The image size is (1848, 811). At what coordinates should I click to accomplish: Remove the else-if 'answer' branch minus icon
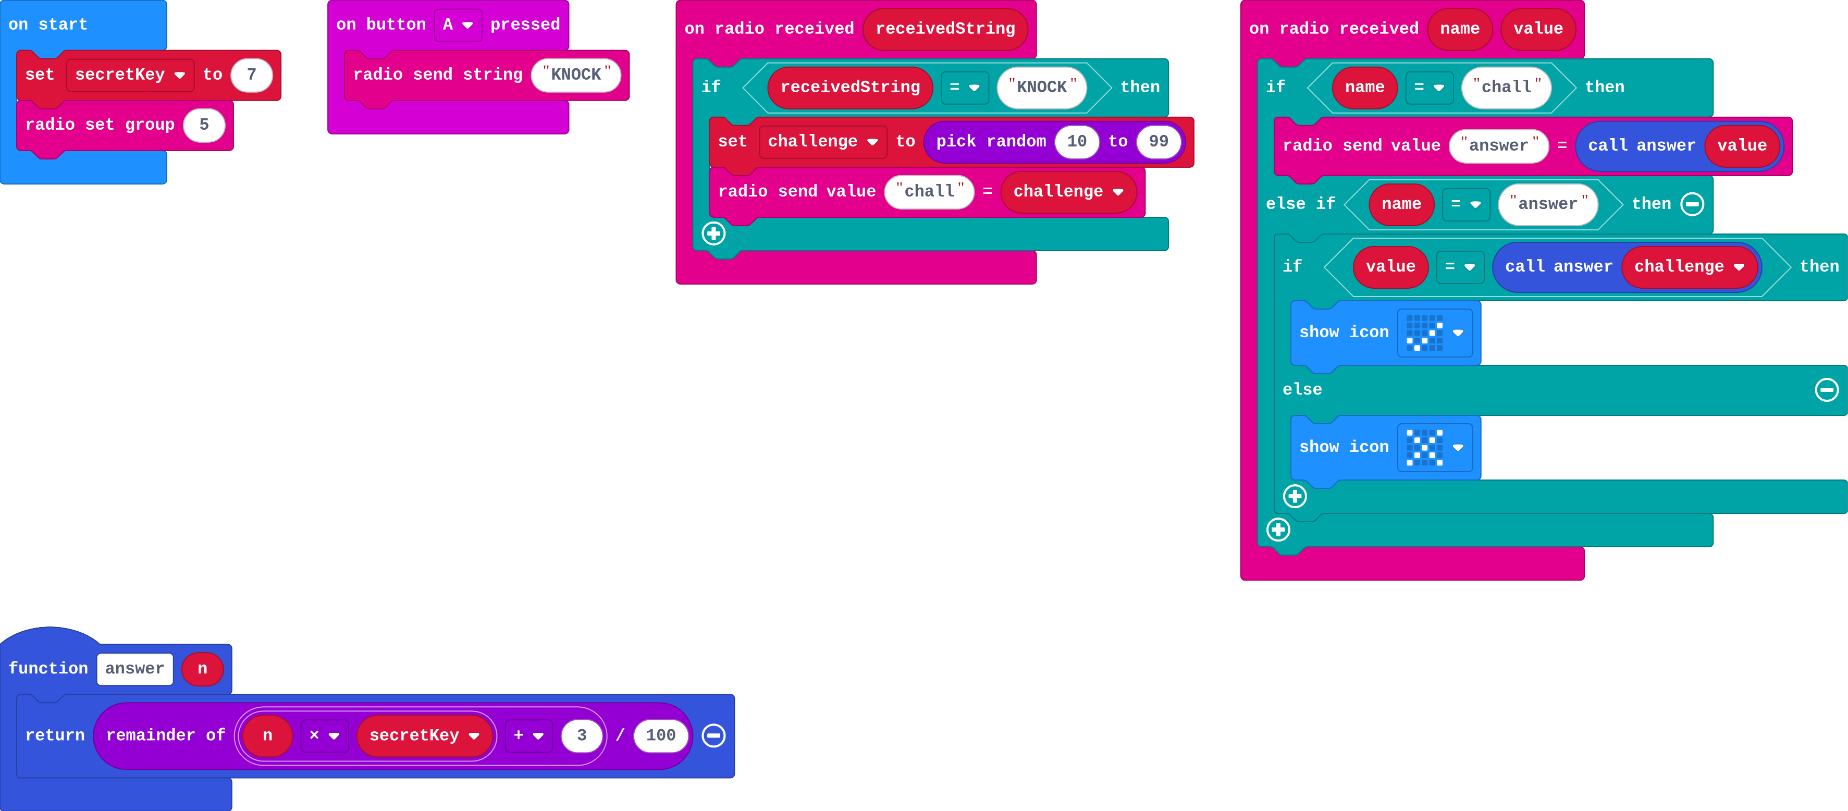pyautogui.click(x=1692, y=204)
